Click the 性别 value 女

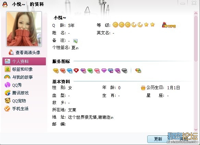(x=70, y=88)
